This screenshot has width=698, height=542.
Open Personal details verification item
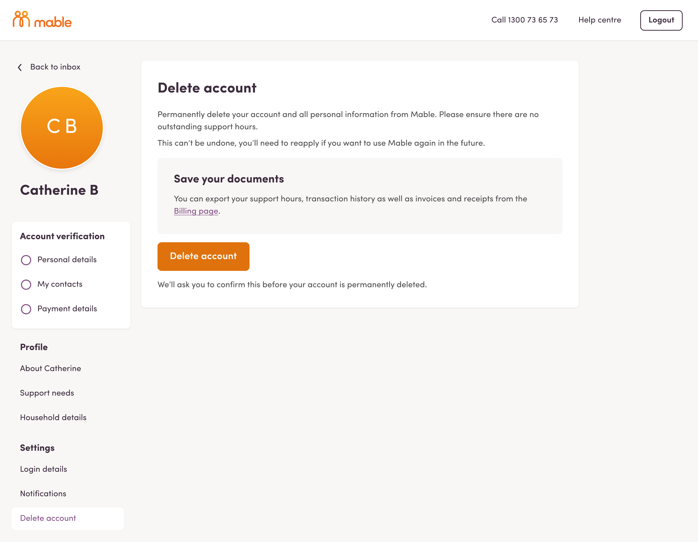(67, 260)
